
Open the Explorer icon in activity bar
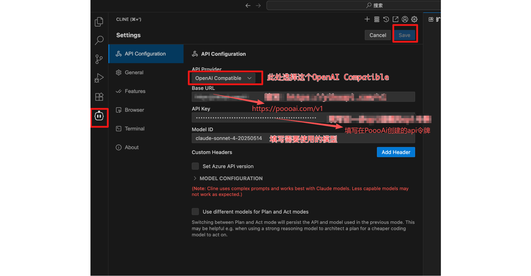pos(99,22)
